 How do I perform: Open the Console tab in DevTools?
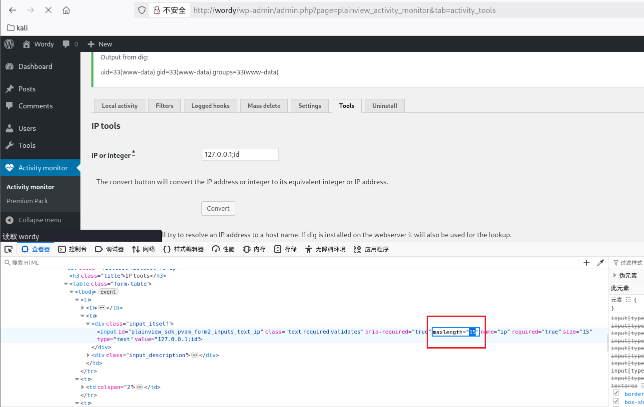(73, 249)
